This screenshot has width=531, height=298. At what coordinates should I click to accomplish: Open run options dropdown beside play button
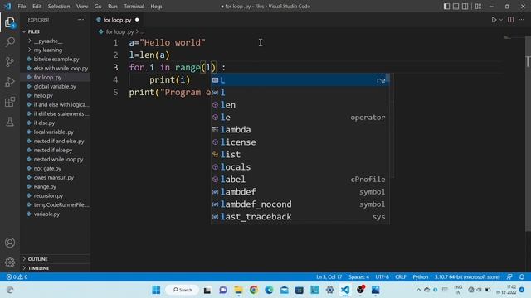coord(501,20)
